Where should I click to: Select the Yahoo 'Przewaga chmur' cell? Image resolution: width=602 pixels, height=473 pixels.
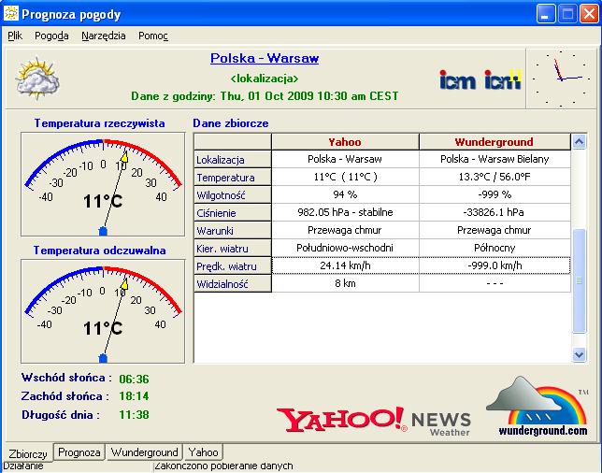pyautogui.click(x=345, y=230)
